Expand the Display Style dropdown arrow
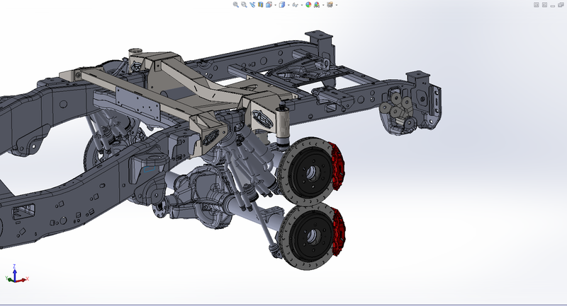Image resolution: width=567 pixels, height=306 pixels. pos(288,5)
